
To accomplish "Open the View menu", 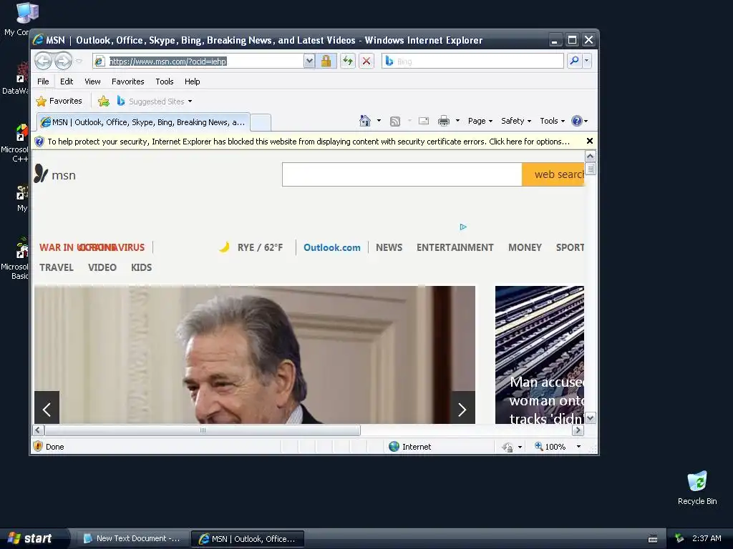I will (x=92, y=81).
